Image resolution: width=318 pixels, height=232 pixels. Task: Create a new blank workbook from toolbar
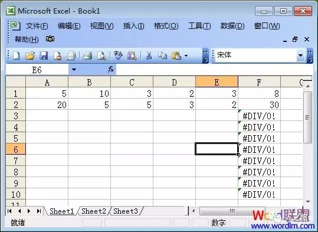(17, 55)
